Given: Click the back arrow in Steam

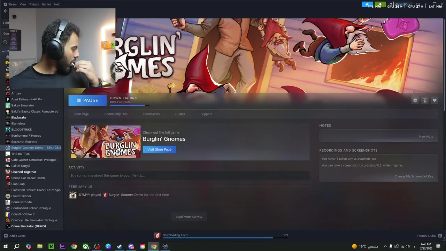Looking at the screenshot, I should [x=5, y=11].
